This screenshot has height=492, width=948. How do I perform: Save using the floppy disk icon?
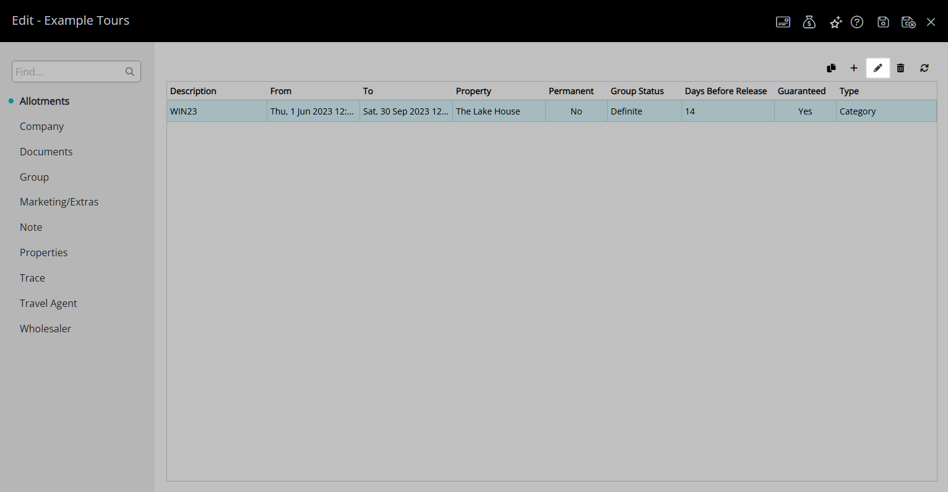coord(884,22)
